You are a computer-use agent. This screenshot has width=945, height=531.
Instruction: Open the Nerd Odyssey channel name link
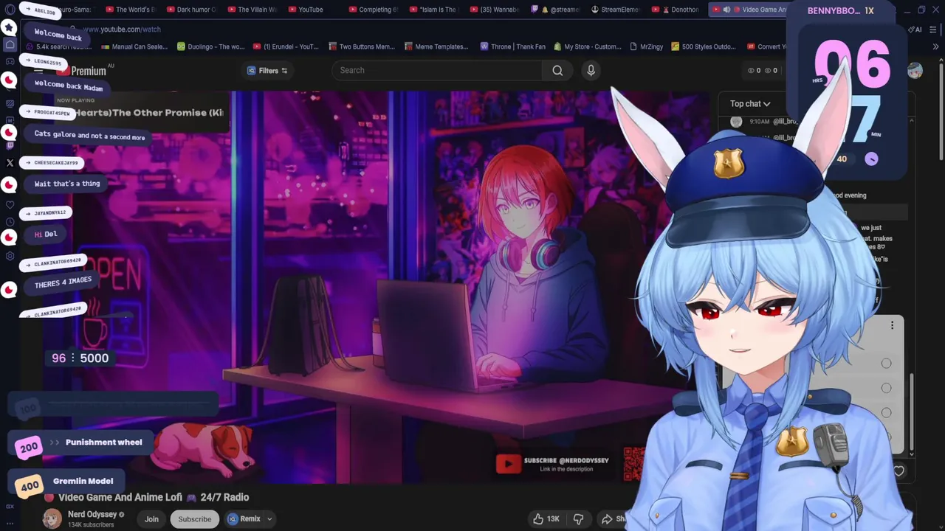point(92,514)
